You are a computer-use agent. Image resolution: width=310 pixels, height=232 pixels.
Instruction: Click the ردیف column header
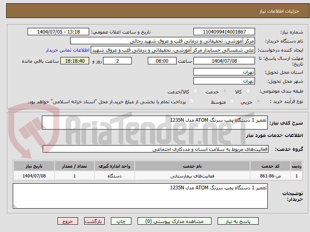[296, 166]
